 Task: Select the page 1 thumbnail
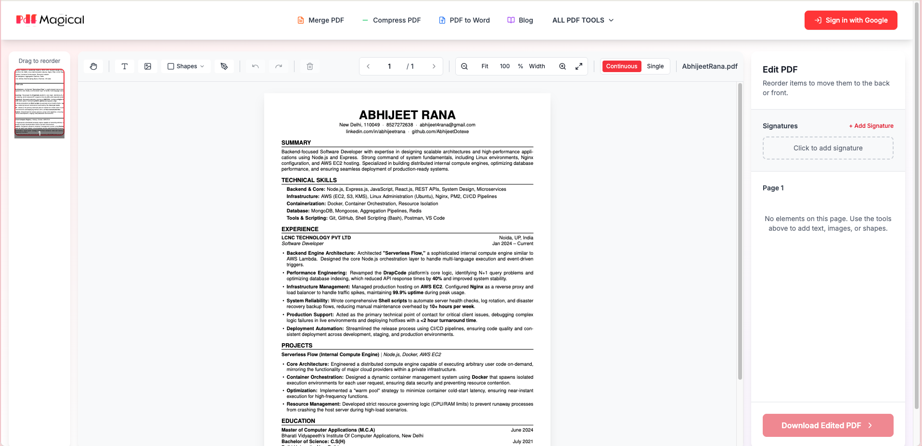[39, 103]
